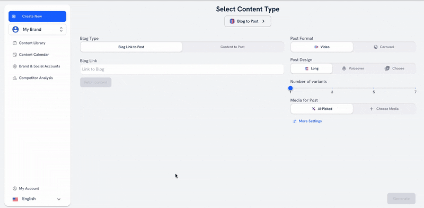Click the My Account user icon

click(15, 188)
